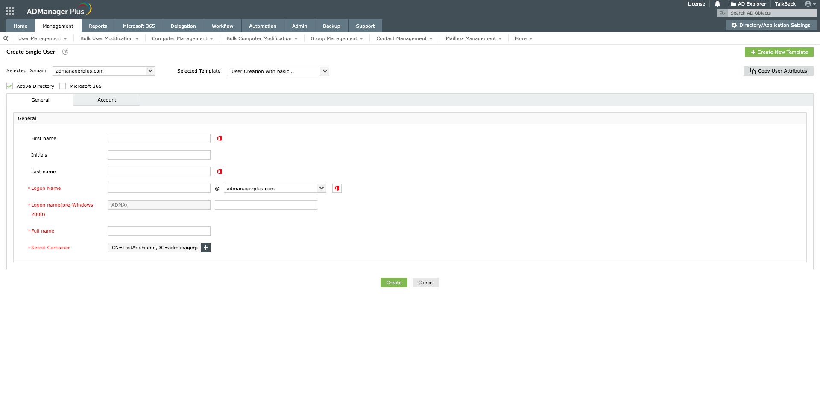This screenshot has width=820, height=411.
Task: Expand the Computer Management menu
Action: pos(182,38)
